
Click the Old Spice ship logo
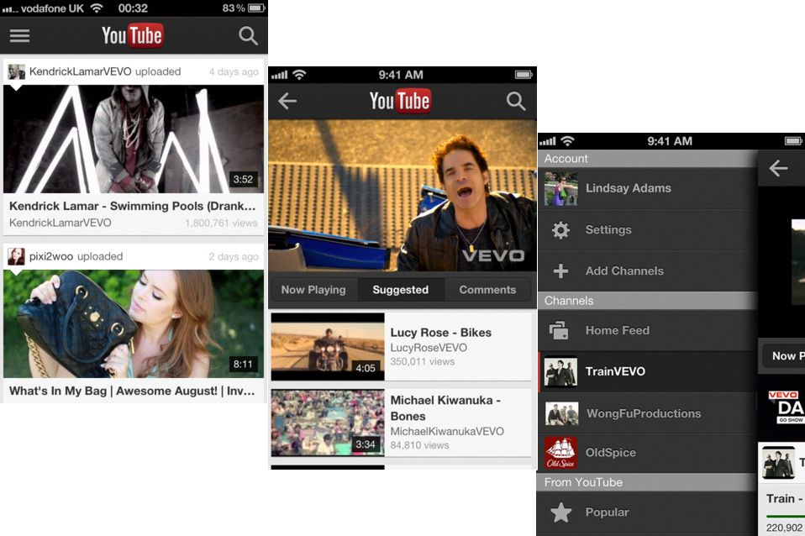click(x=560, y=453)
